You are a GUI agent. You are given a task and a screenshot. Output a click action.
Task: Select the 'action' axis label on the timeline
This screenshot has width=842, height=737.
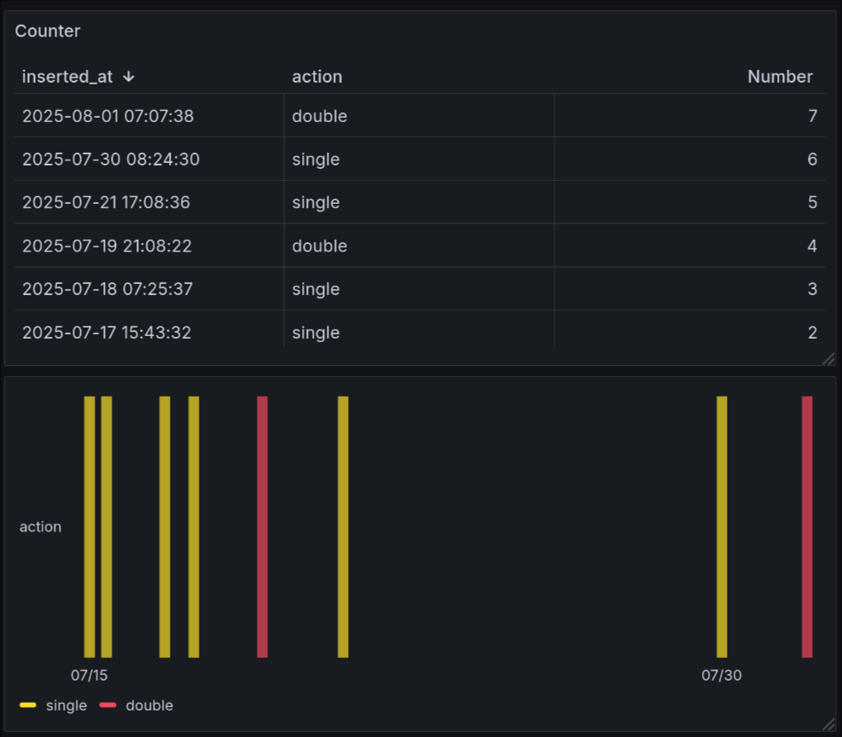[x=40, y=526]
